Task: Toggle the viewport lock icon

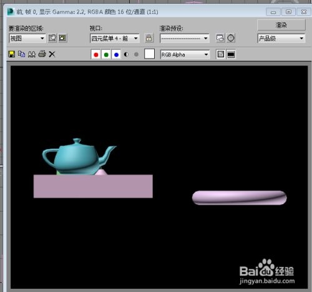Action: (x=149, y=38)
